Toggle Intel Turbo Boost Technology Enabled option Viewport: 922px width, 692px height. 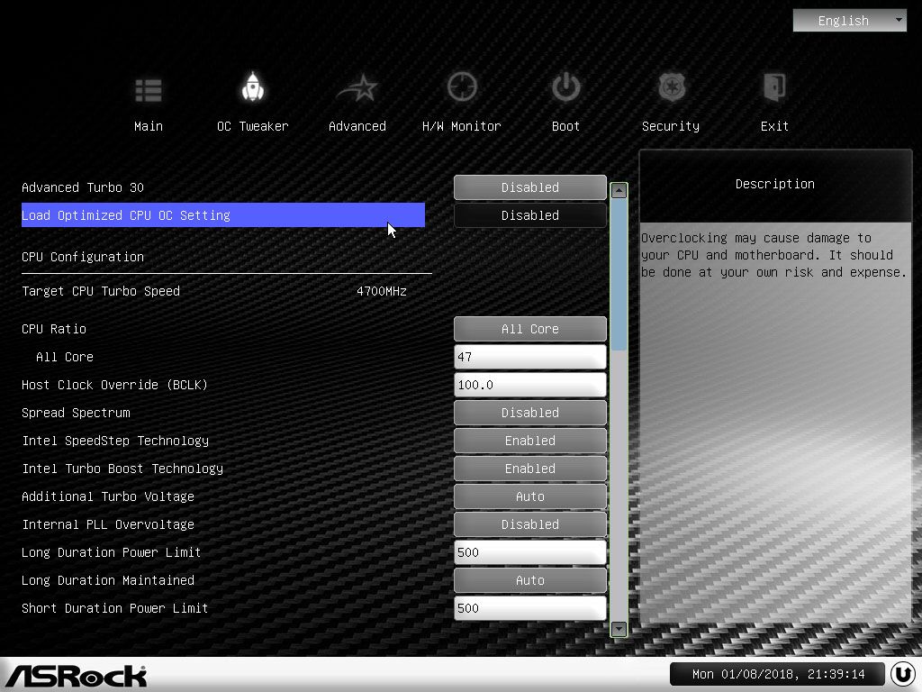[x=529, y=469]
